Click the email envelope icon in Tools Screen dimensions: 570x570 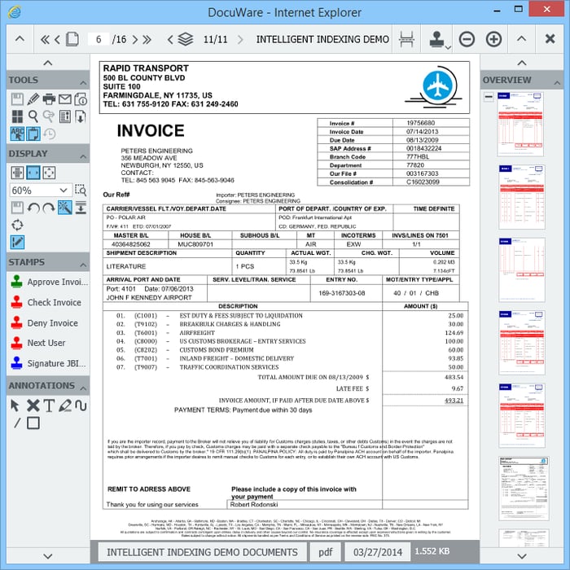[65, 99]
